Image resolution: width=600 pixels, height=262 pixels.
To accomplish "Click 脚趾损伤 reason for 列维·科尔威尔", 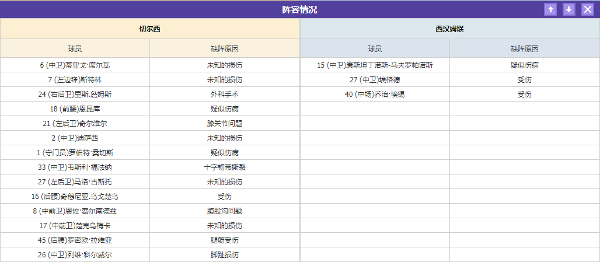I will point(225,255).
